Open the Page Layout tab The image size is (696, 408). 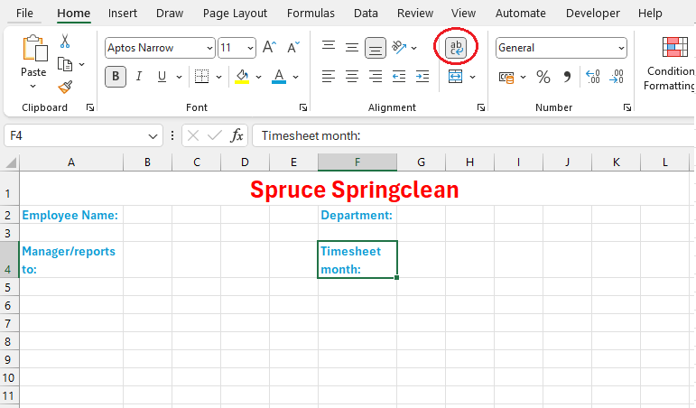(x=235, y=13)
